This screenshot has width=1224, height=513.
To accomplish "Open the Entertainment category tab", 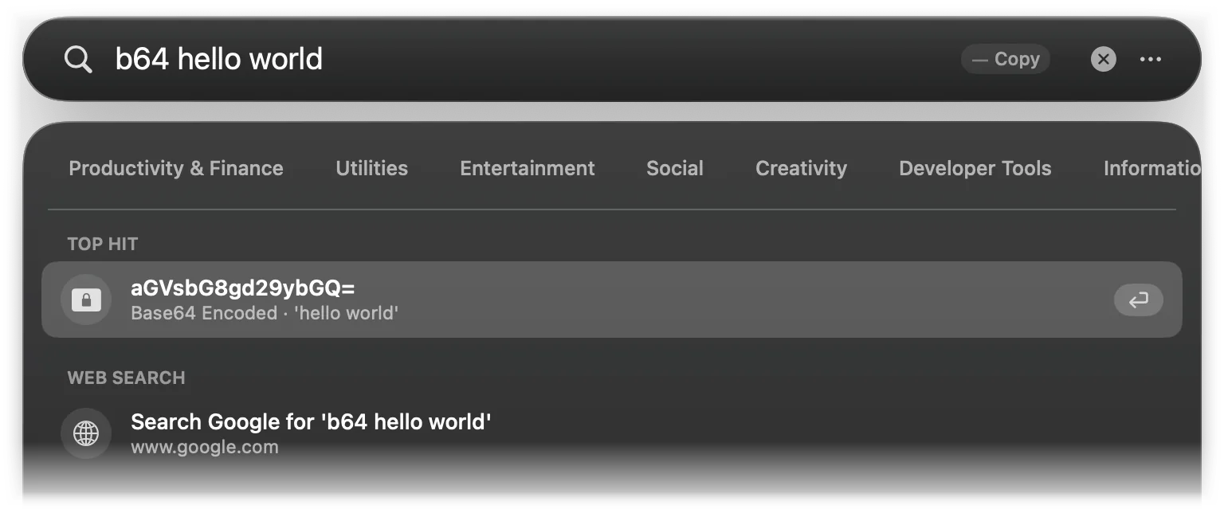I will pyautogui.click(x=528, y=168).
